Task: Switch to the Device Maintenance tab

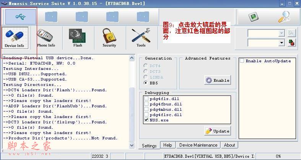Action: 198,145
